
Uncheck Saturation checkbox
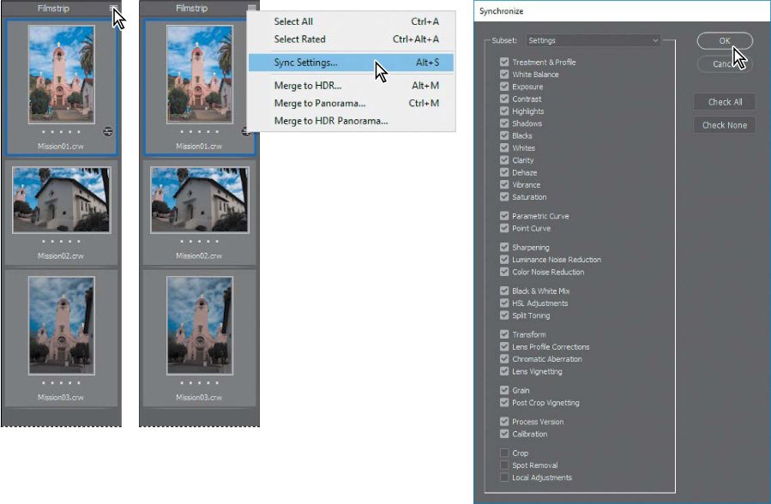[x=504, y=197]
